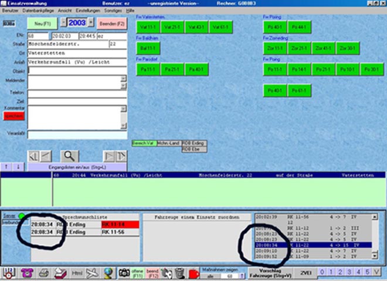Image resolution: width=387 pixels, height=281 pixels.
Task: Click the Objekt input field
Action: click(x=76, y=70)
